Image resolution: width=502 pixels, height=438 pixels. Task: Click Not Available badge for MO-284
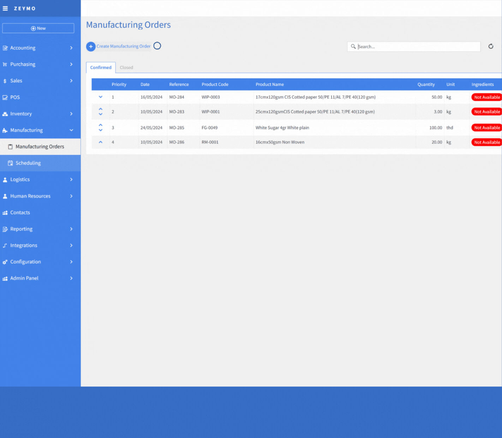[x=487, y=97]
